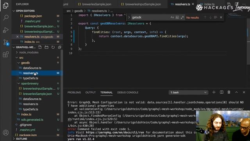Open package.json in Open Editors

(x=33, y=16)
